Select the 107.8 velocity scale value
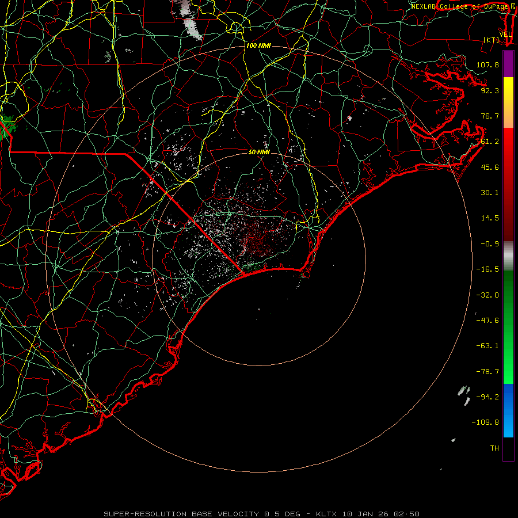 pos(487,64)
